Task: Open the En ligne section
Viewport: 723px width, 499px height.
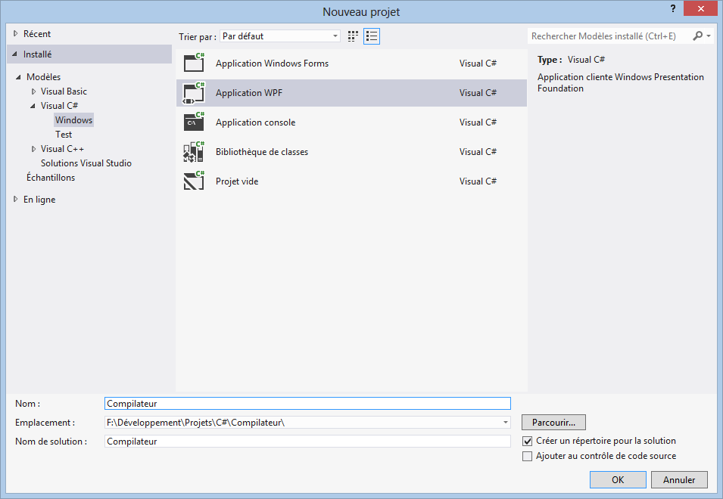Action: (39, 200)
